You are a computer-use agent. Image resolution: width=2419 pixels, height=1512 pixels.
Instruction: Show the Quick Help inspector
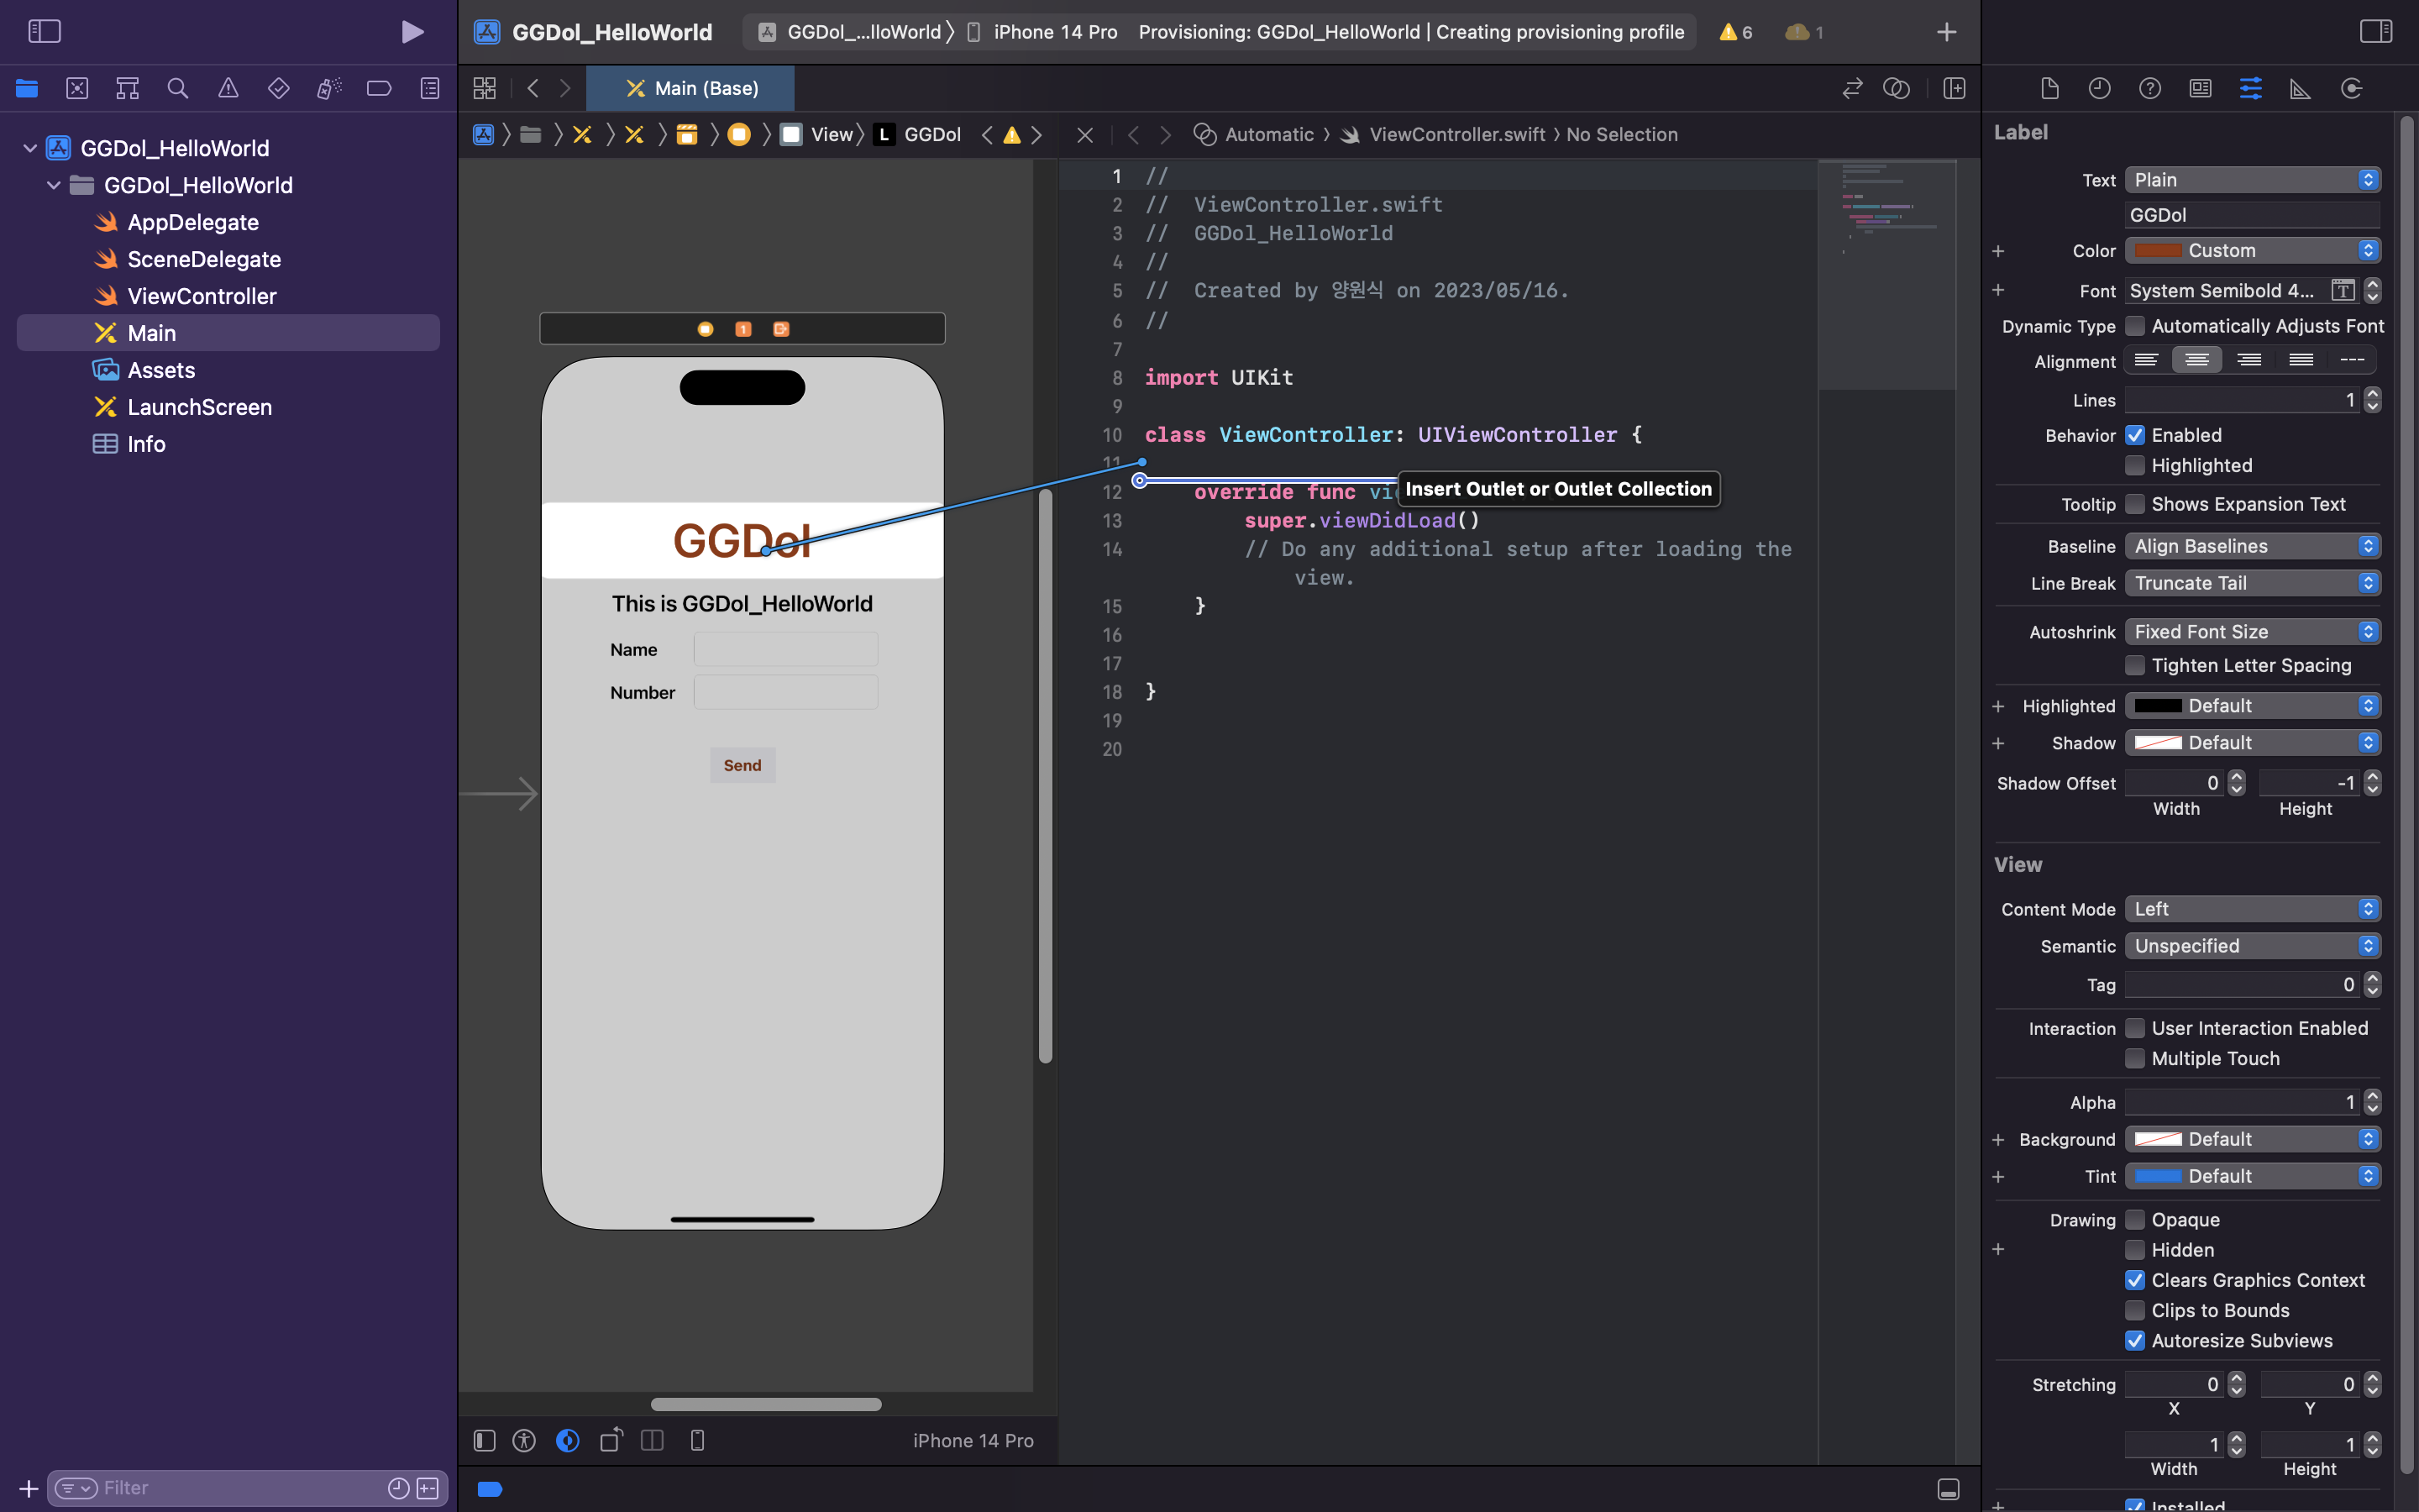(2149, 88)
